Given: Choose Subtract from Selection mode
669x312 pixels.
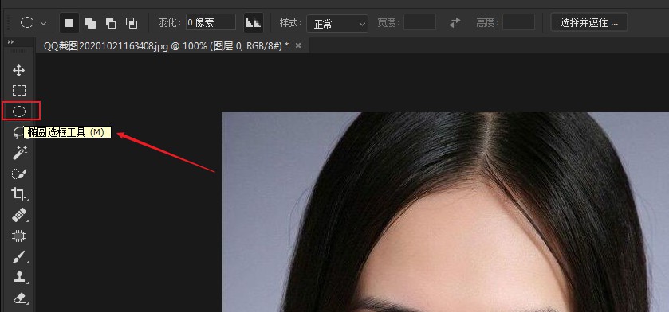Looking at the screenshot, I should coord(111,23).
